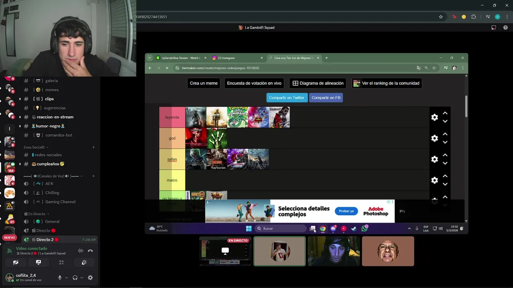Collapse the Canales de Voz category
The height and width of the screenshot is (288, 513).
[53, 176]
